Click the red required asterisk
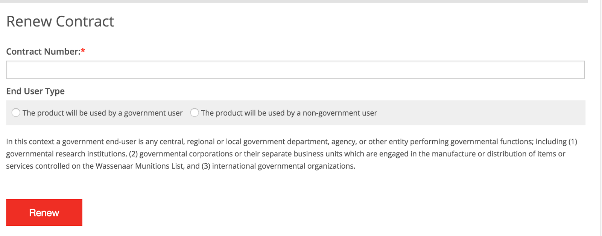This screenshot has height=236, width=602. pyautogui.click(x=83, y=51)
